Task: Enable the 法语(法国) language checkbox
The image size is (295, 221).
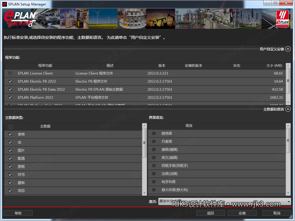Action: [154, 174]
